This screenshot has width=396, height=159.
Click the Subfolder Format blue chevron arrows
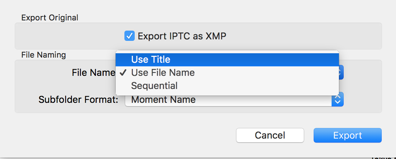click(x=337, y=100)
